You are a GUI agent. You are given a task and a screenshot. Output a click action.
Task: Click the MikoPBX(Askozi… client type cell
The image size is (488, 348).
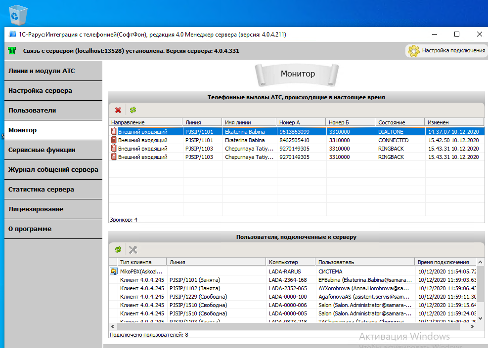coord(142,271)
